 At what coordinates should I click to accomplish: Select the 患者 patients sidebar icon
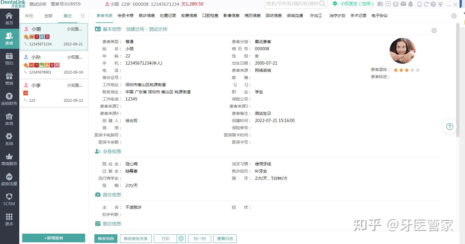point(9,39)
